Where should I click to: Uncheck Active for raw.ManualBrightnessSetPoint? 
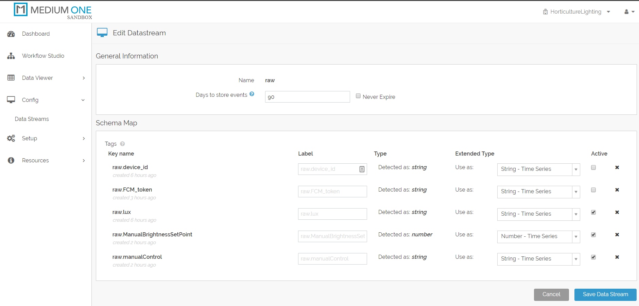pos(593,235)
